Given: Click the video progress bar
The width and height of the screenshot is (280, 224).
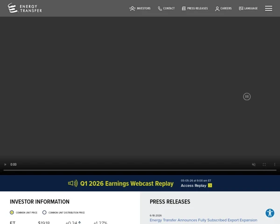Looking at the screenshot, I should [x=140, y=170].
